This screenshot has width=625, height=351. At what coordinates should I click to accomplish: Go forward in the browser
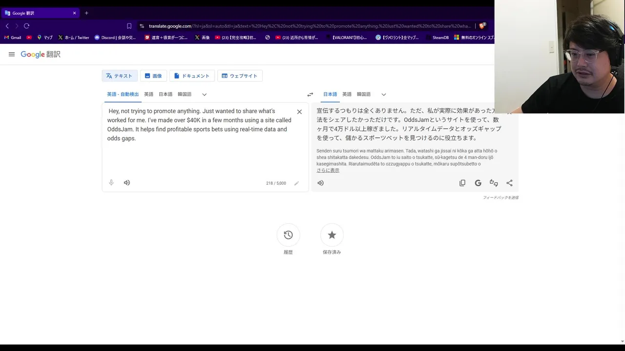tap(17, 26)
